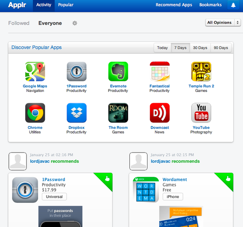
Task: Click The Room name link
Action: pyautogui.click(x=118, y=128)
